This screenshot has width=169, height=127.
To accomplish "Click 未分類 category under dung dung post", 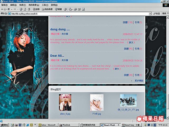I will (65, 34).
